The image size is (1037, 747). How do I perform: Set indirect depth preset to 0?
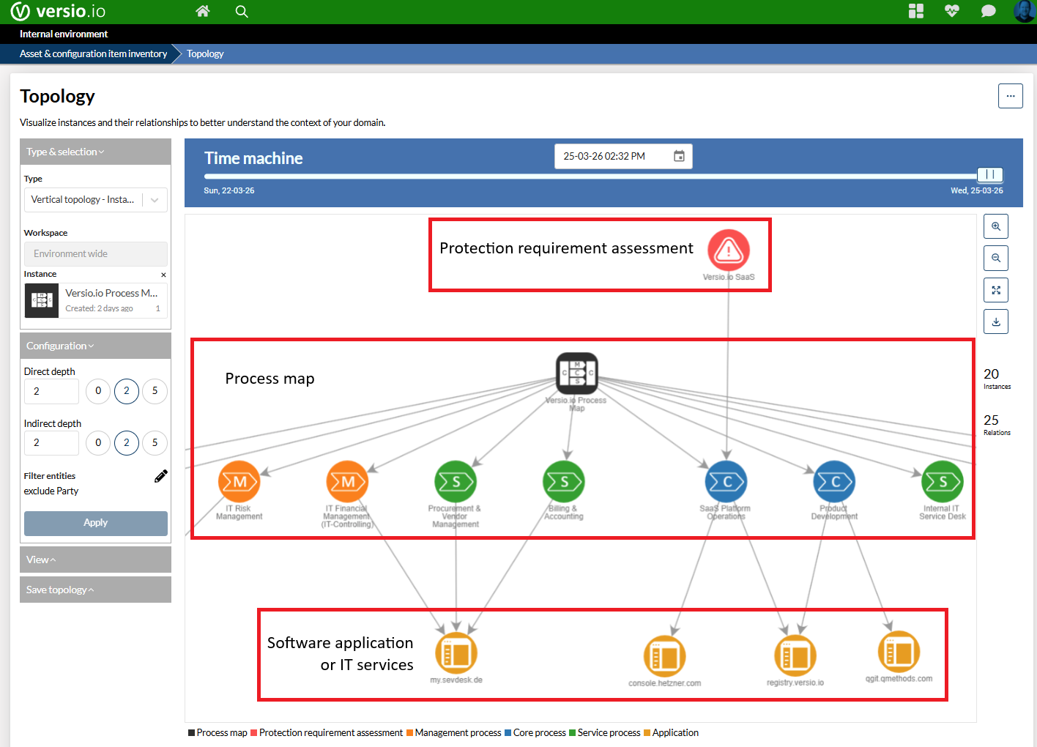coord(98,443)
